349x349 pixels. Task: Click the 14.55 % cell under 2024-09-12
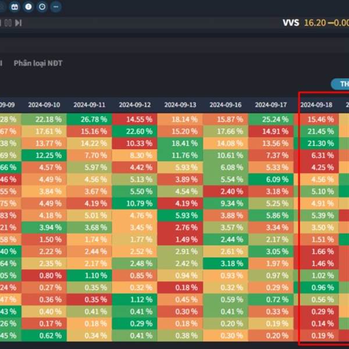point(135,119)
